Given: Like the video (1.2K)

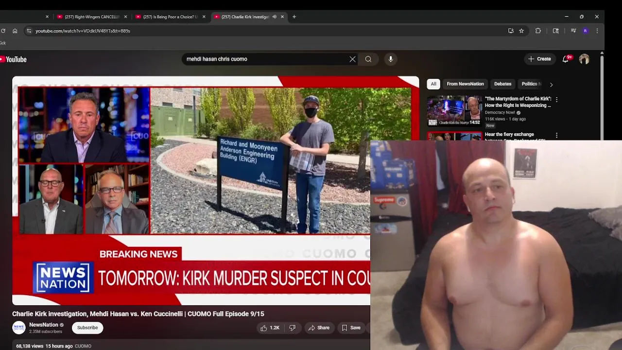Looking at the screenshot, I should 270,328.
